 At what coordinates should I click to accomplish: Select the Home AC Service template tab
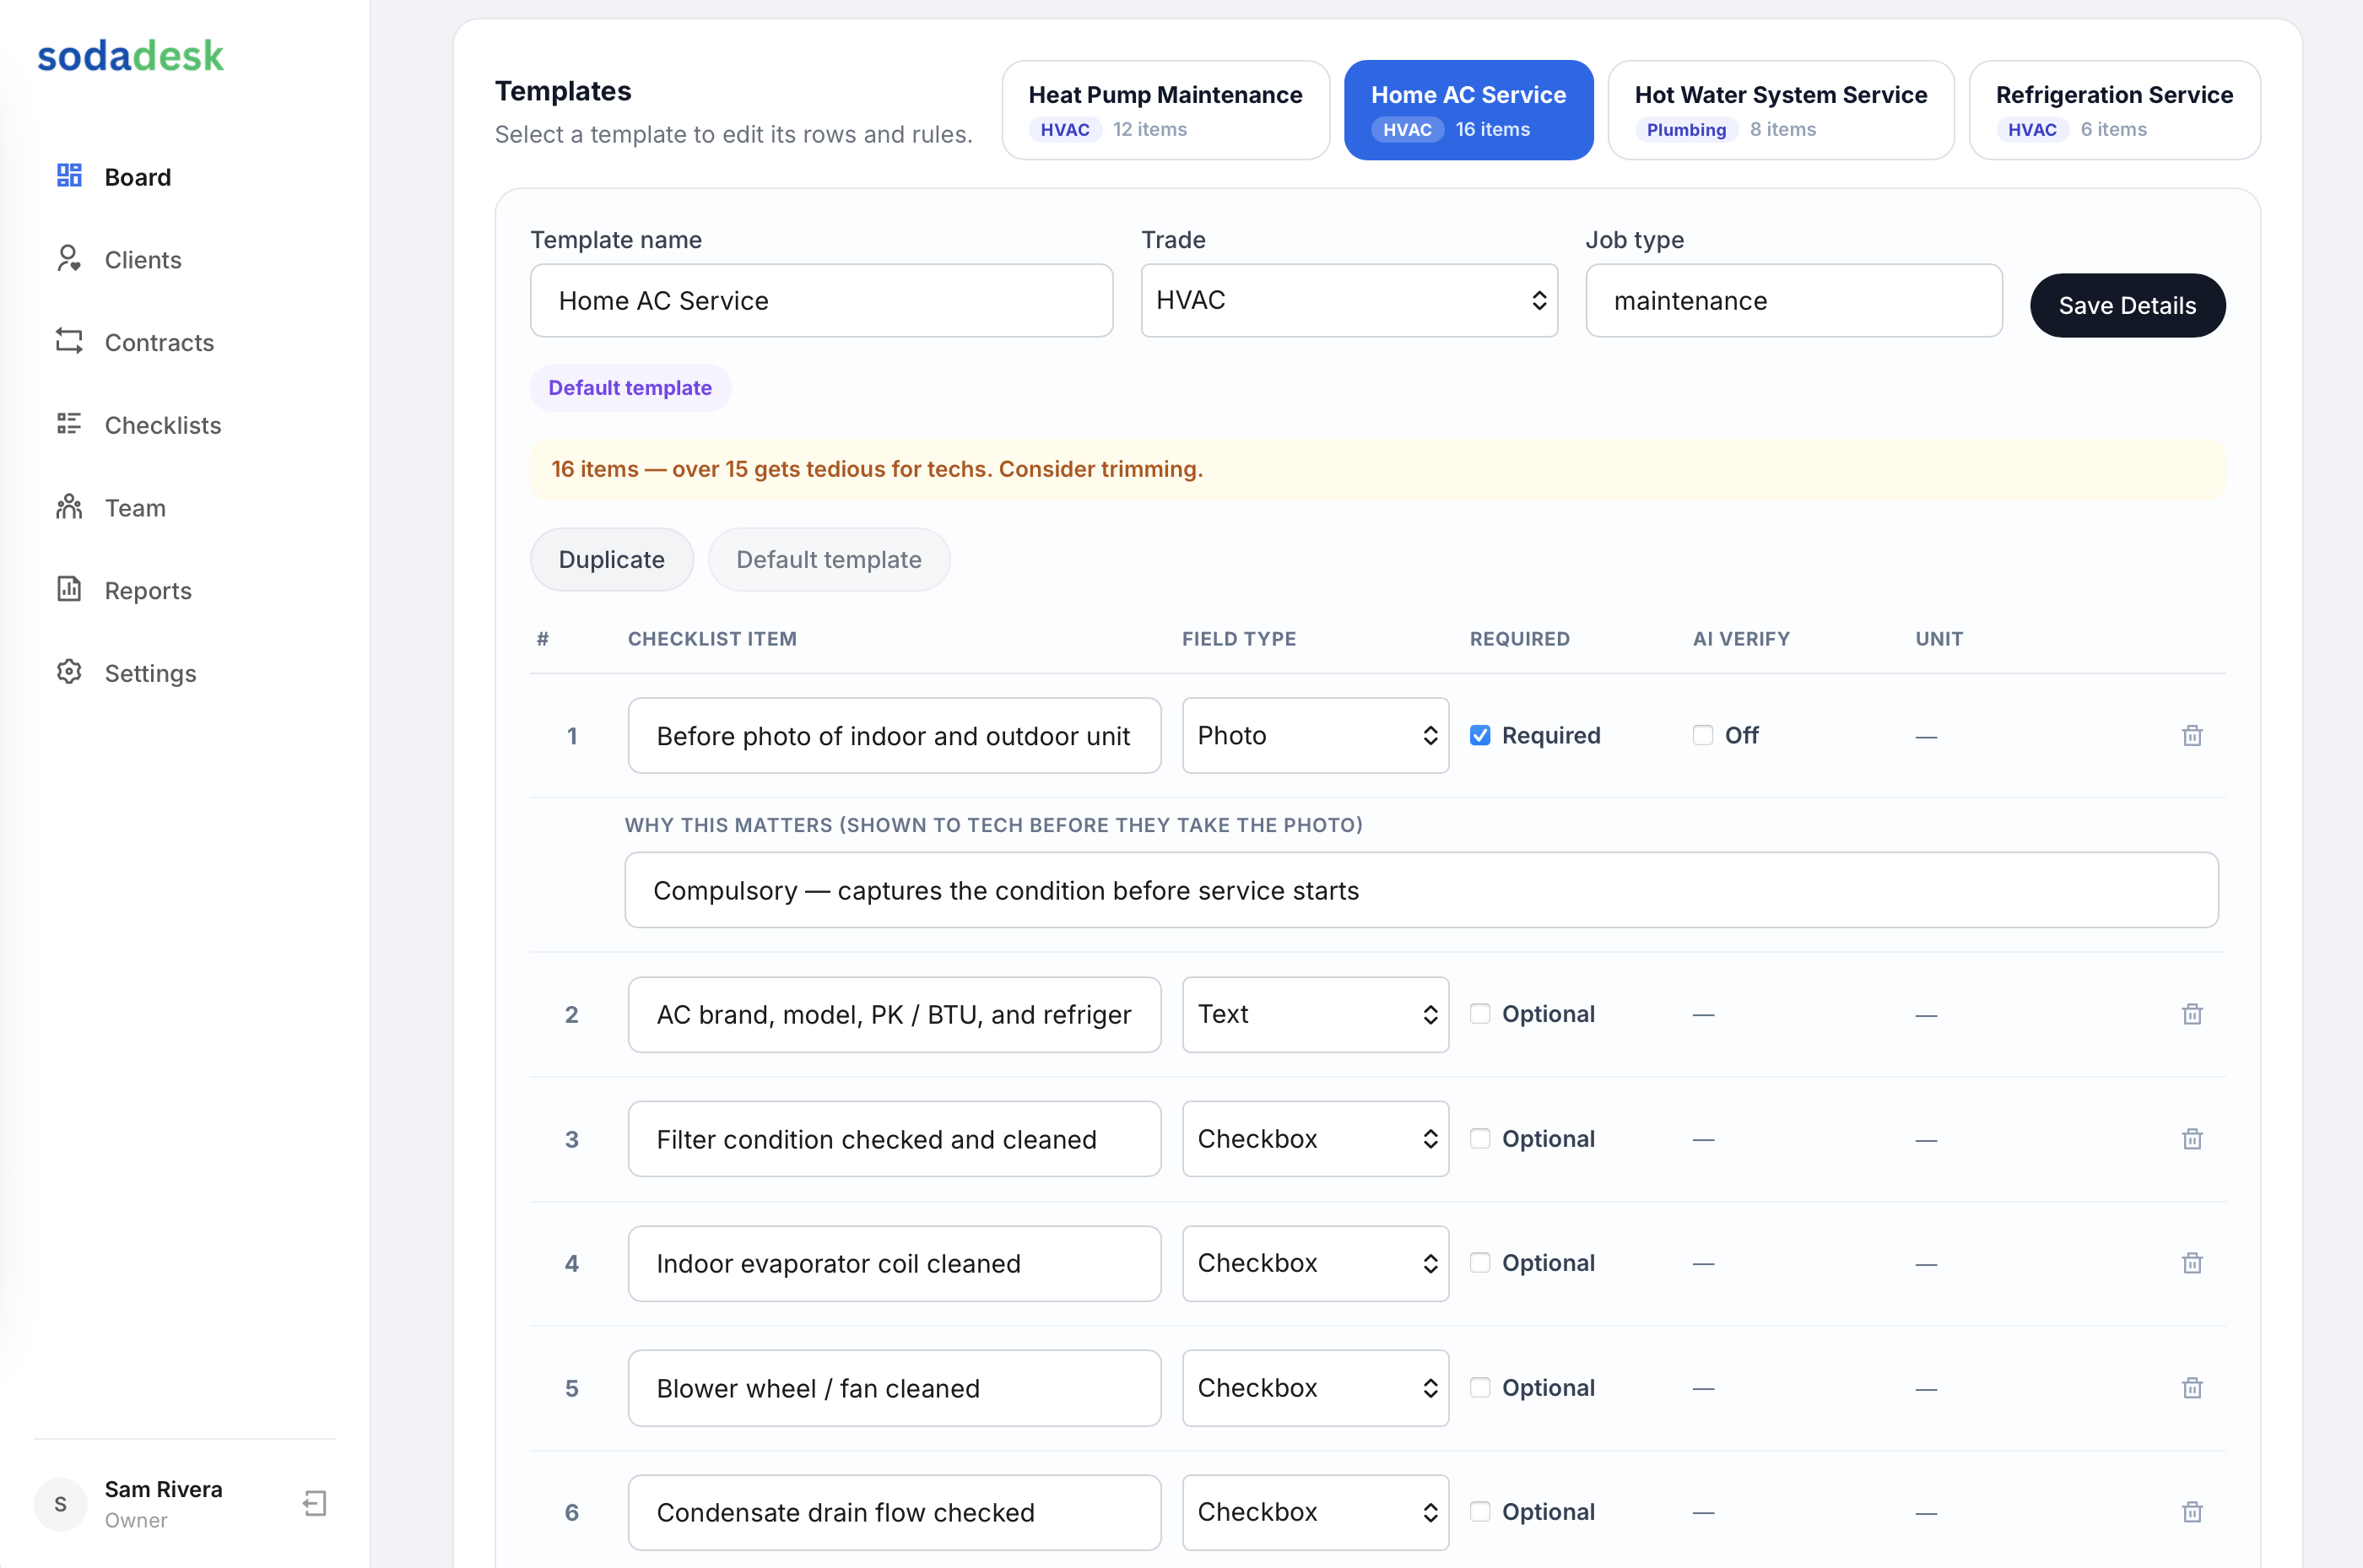[1468, 110]
